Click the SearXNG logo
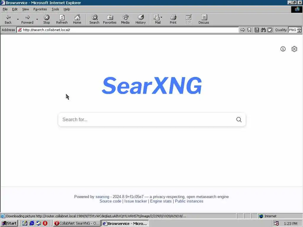303x227 pixels. click(x=152, y=85)
